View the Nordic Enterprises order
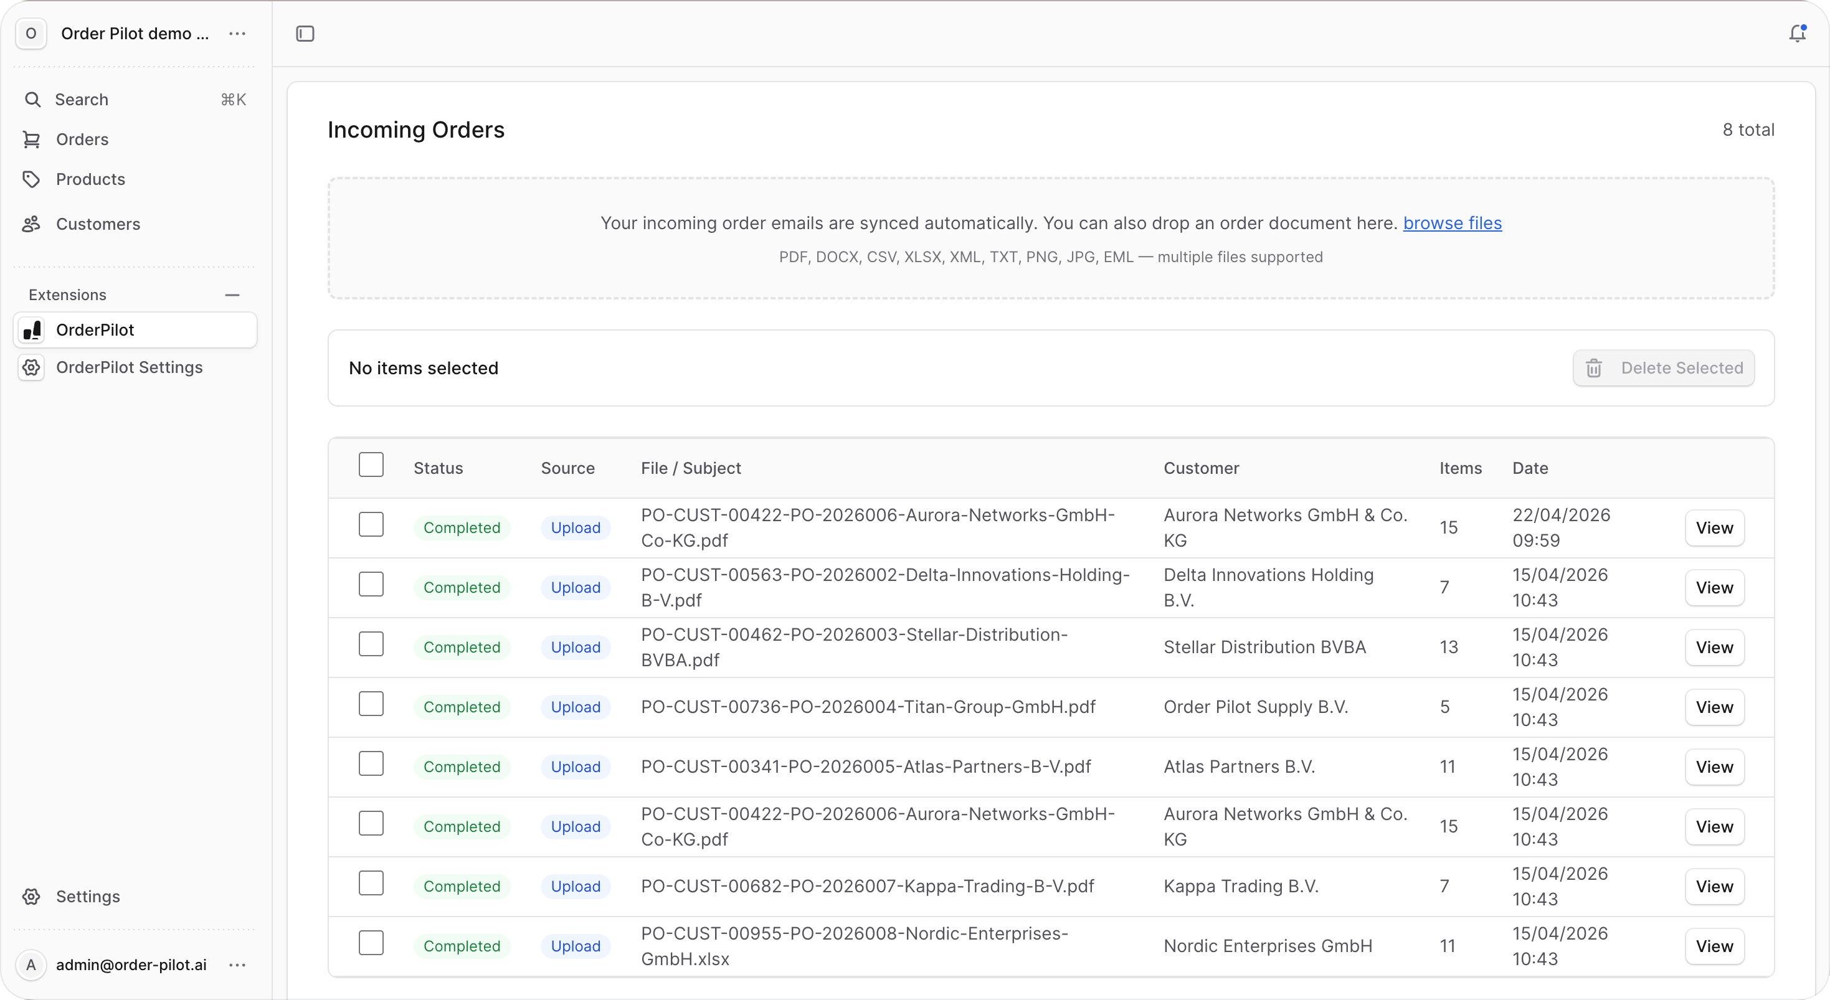Screen dimensions: 1830x1000 1714,945
